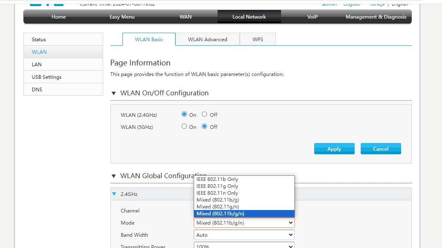Collapse the WLAN Global Configuration section triangle
The height and width of the screenshot is (248, 442).
coord(114,176)
